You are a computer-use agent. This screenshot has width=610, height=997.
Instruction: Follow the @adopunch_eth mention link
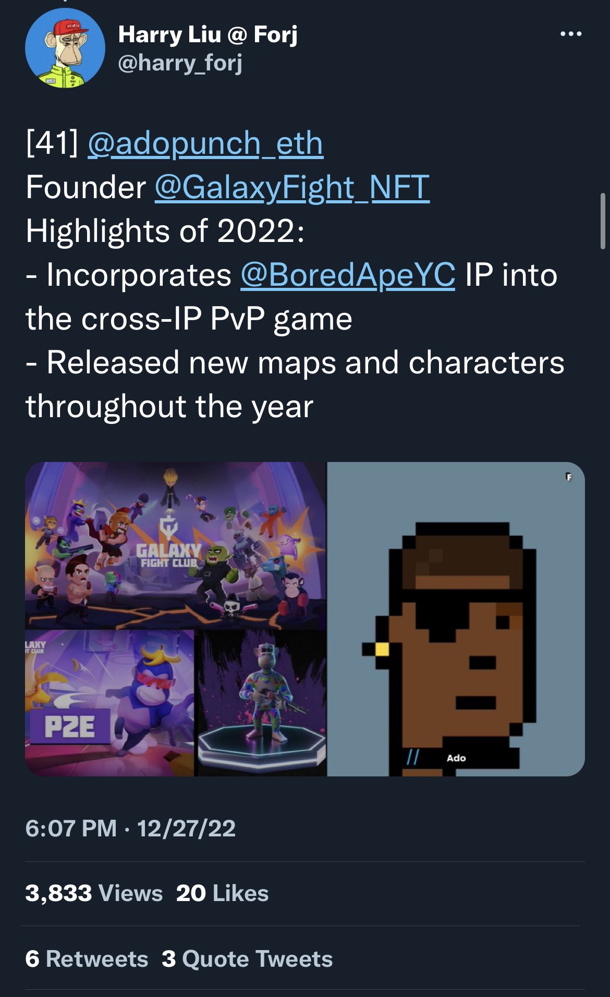(205, 143)
